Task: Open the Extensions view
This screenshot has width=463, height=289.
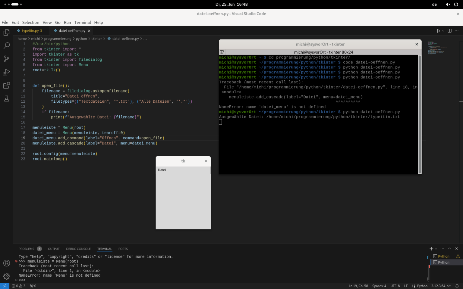Action: (6, 85)
